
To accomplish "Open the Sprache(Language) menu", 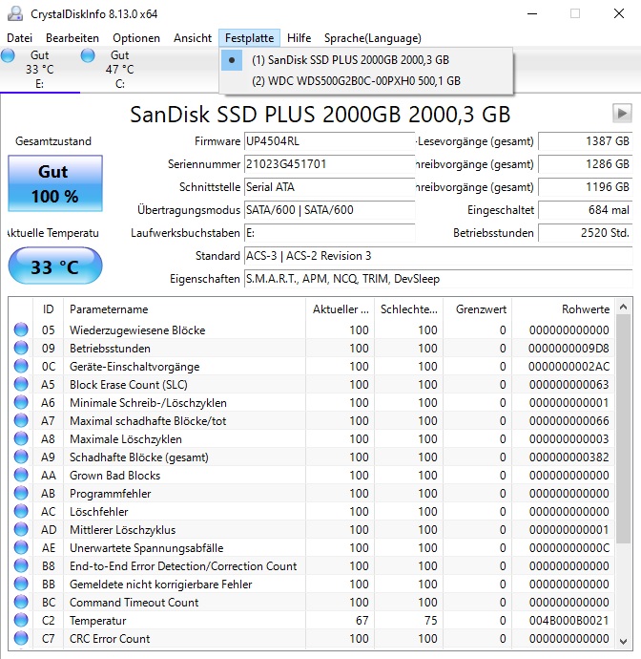I will 372,38.
